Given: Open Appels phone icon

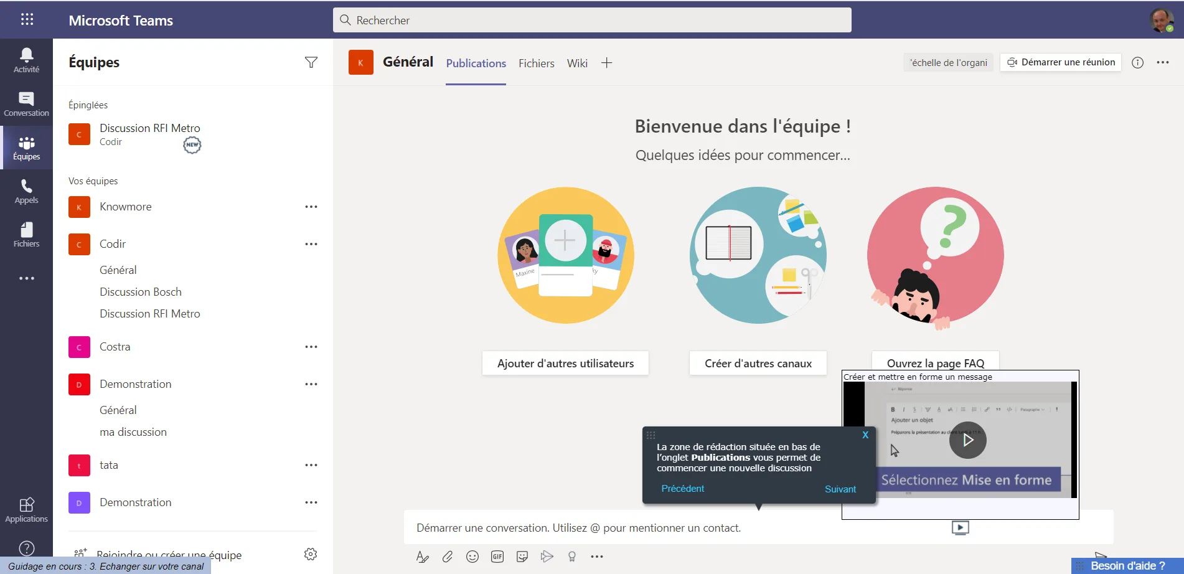Looking at the screenshot, I should (x=26, y=191).
